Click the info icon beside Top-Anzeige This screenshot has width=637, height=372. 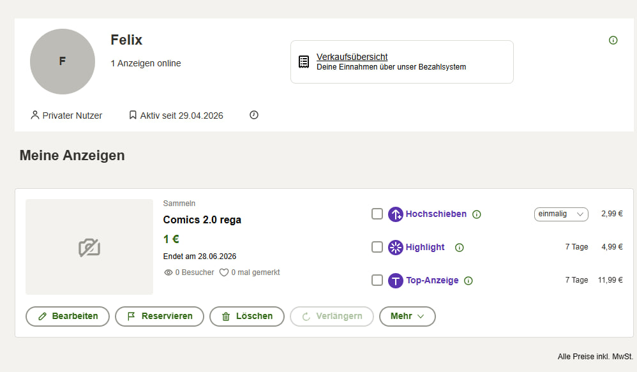(468, 281)
